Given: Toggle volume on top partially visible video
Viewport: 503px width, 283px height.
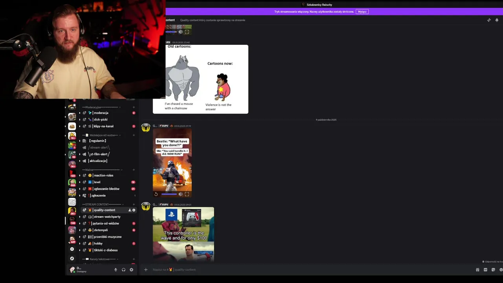Looking at the screenshot, I should 180,32.
